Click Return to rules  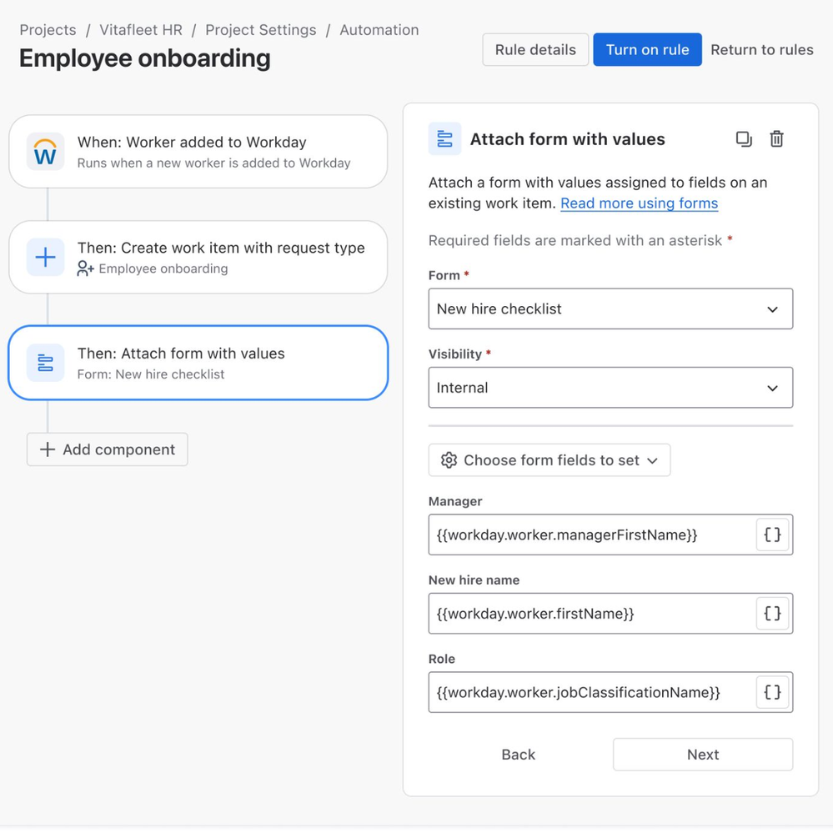[761, 49]
